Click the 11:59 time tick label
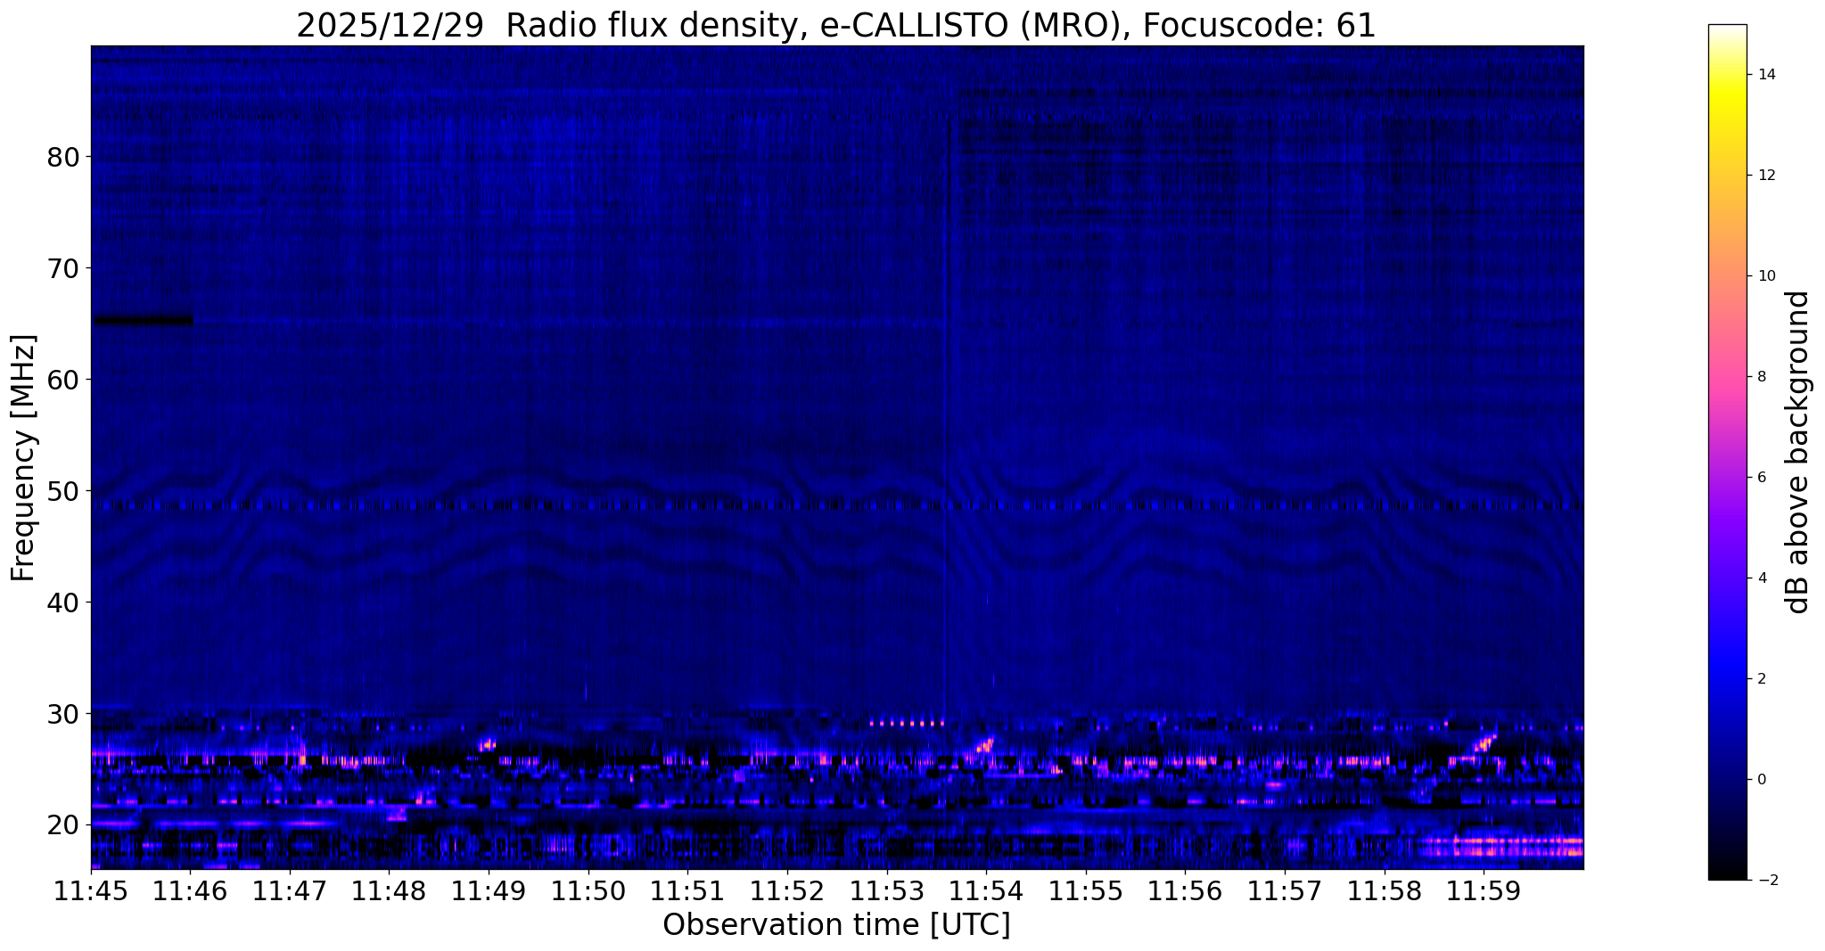The height and width of the screenshot is (951, 1825). 1483,890
